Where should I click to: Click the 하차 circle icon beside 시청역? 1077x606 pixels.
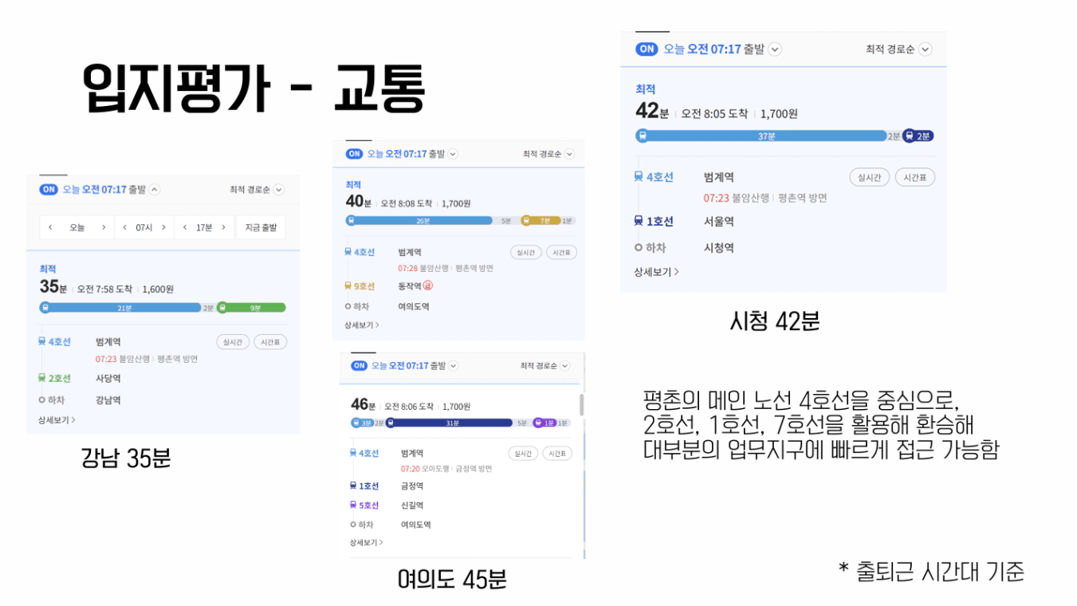click(x=639, y=248)
